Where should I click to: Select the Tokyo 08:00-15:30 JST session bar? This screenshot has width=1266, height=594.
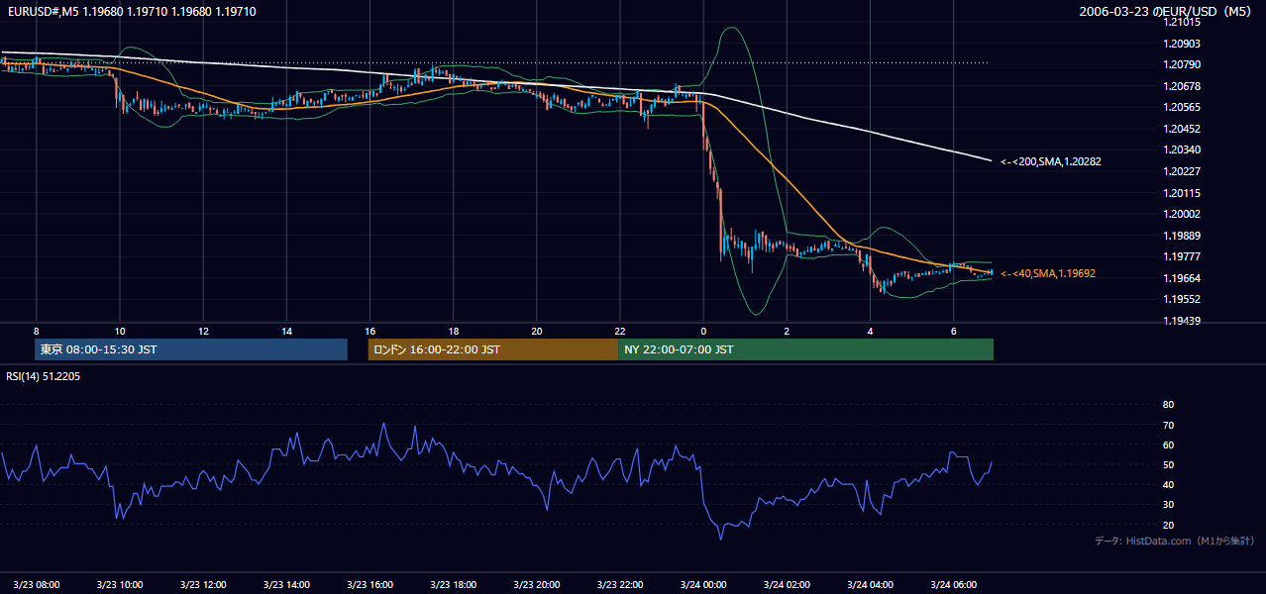(x=191, y=349)
